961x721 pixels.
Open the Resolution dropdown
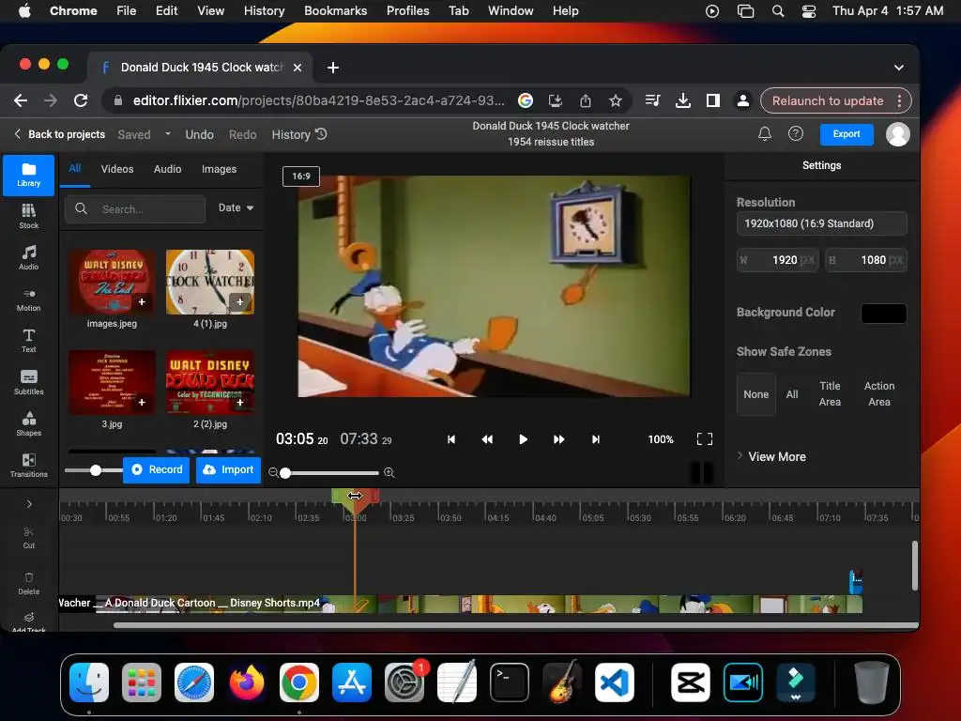coord(821,223)
